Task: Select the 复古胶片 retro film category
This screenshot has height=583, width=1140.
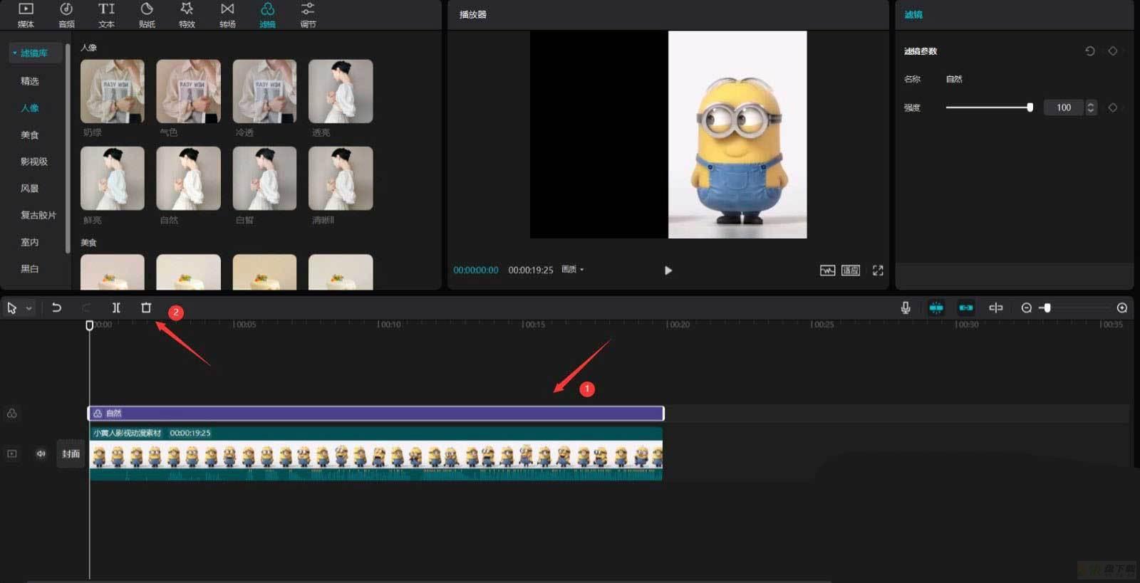Action: pyautogui.click(x=38, y=215)
